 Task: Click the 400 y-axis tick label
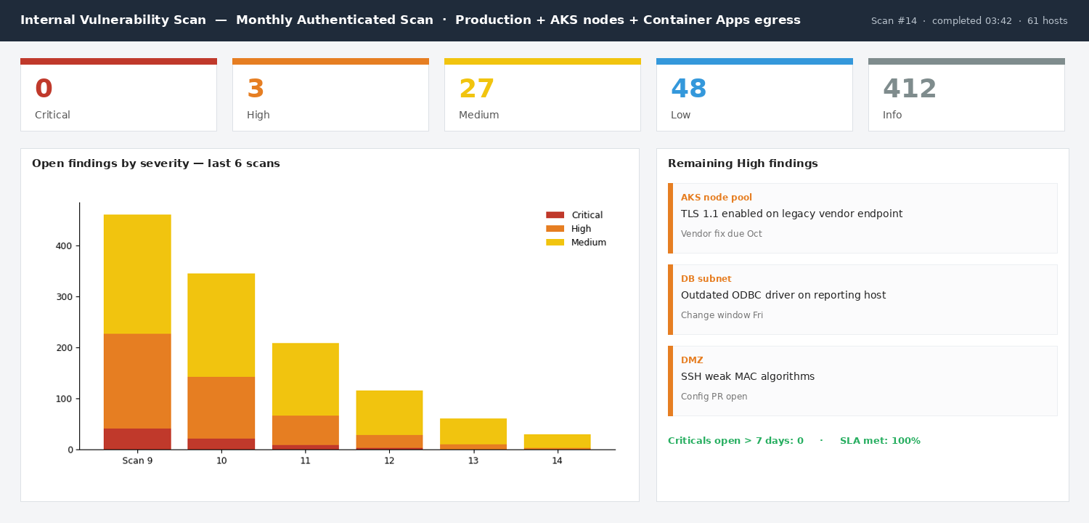(64, 246)
